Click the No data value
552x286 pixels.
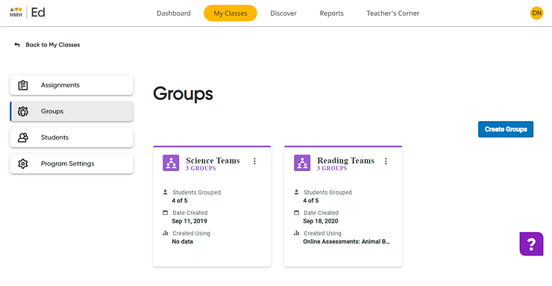182,242
